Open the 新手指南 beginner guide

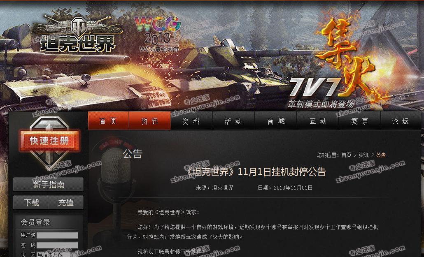[49, 185]
